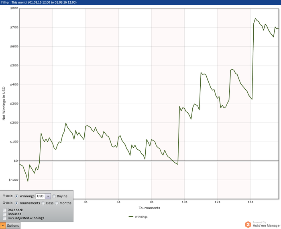This screenshot has width=281, height=229.
Task: Click the 61 x-axis tick label
Action: coord(118,202)
